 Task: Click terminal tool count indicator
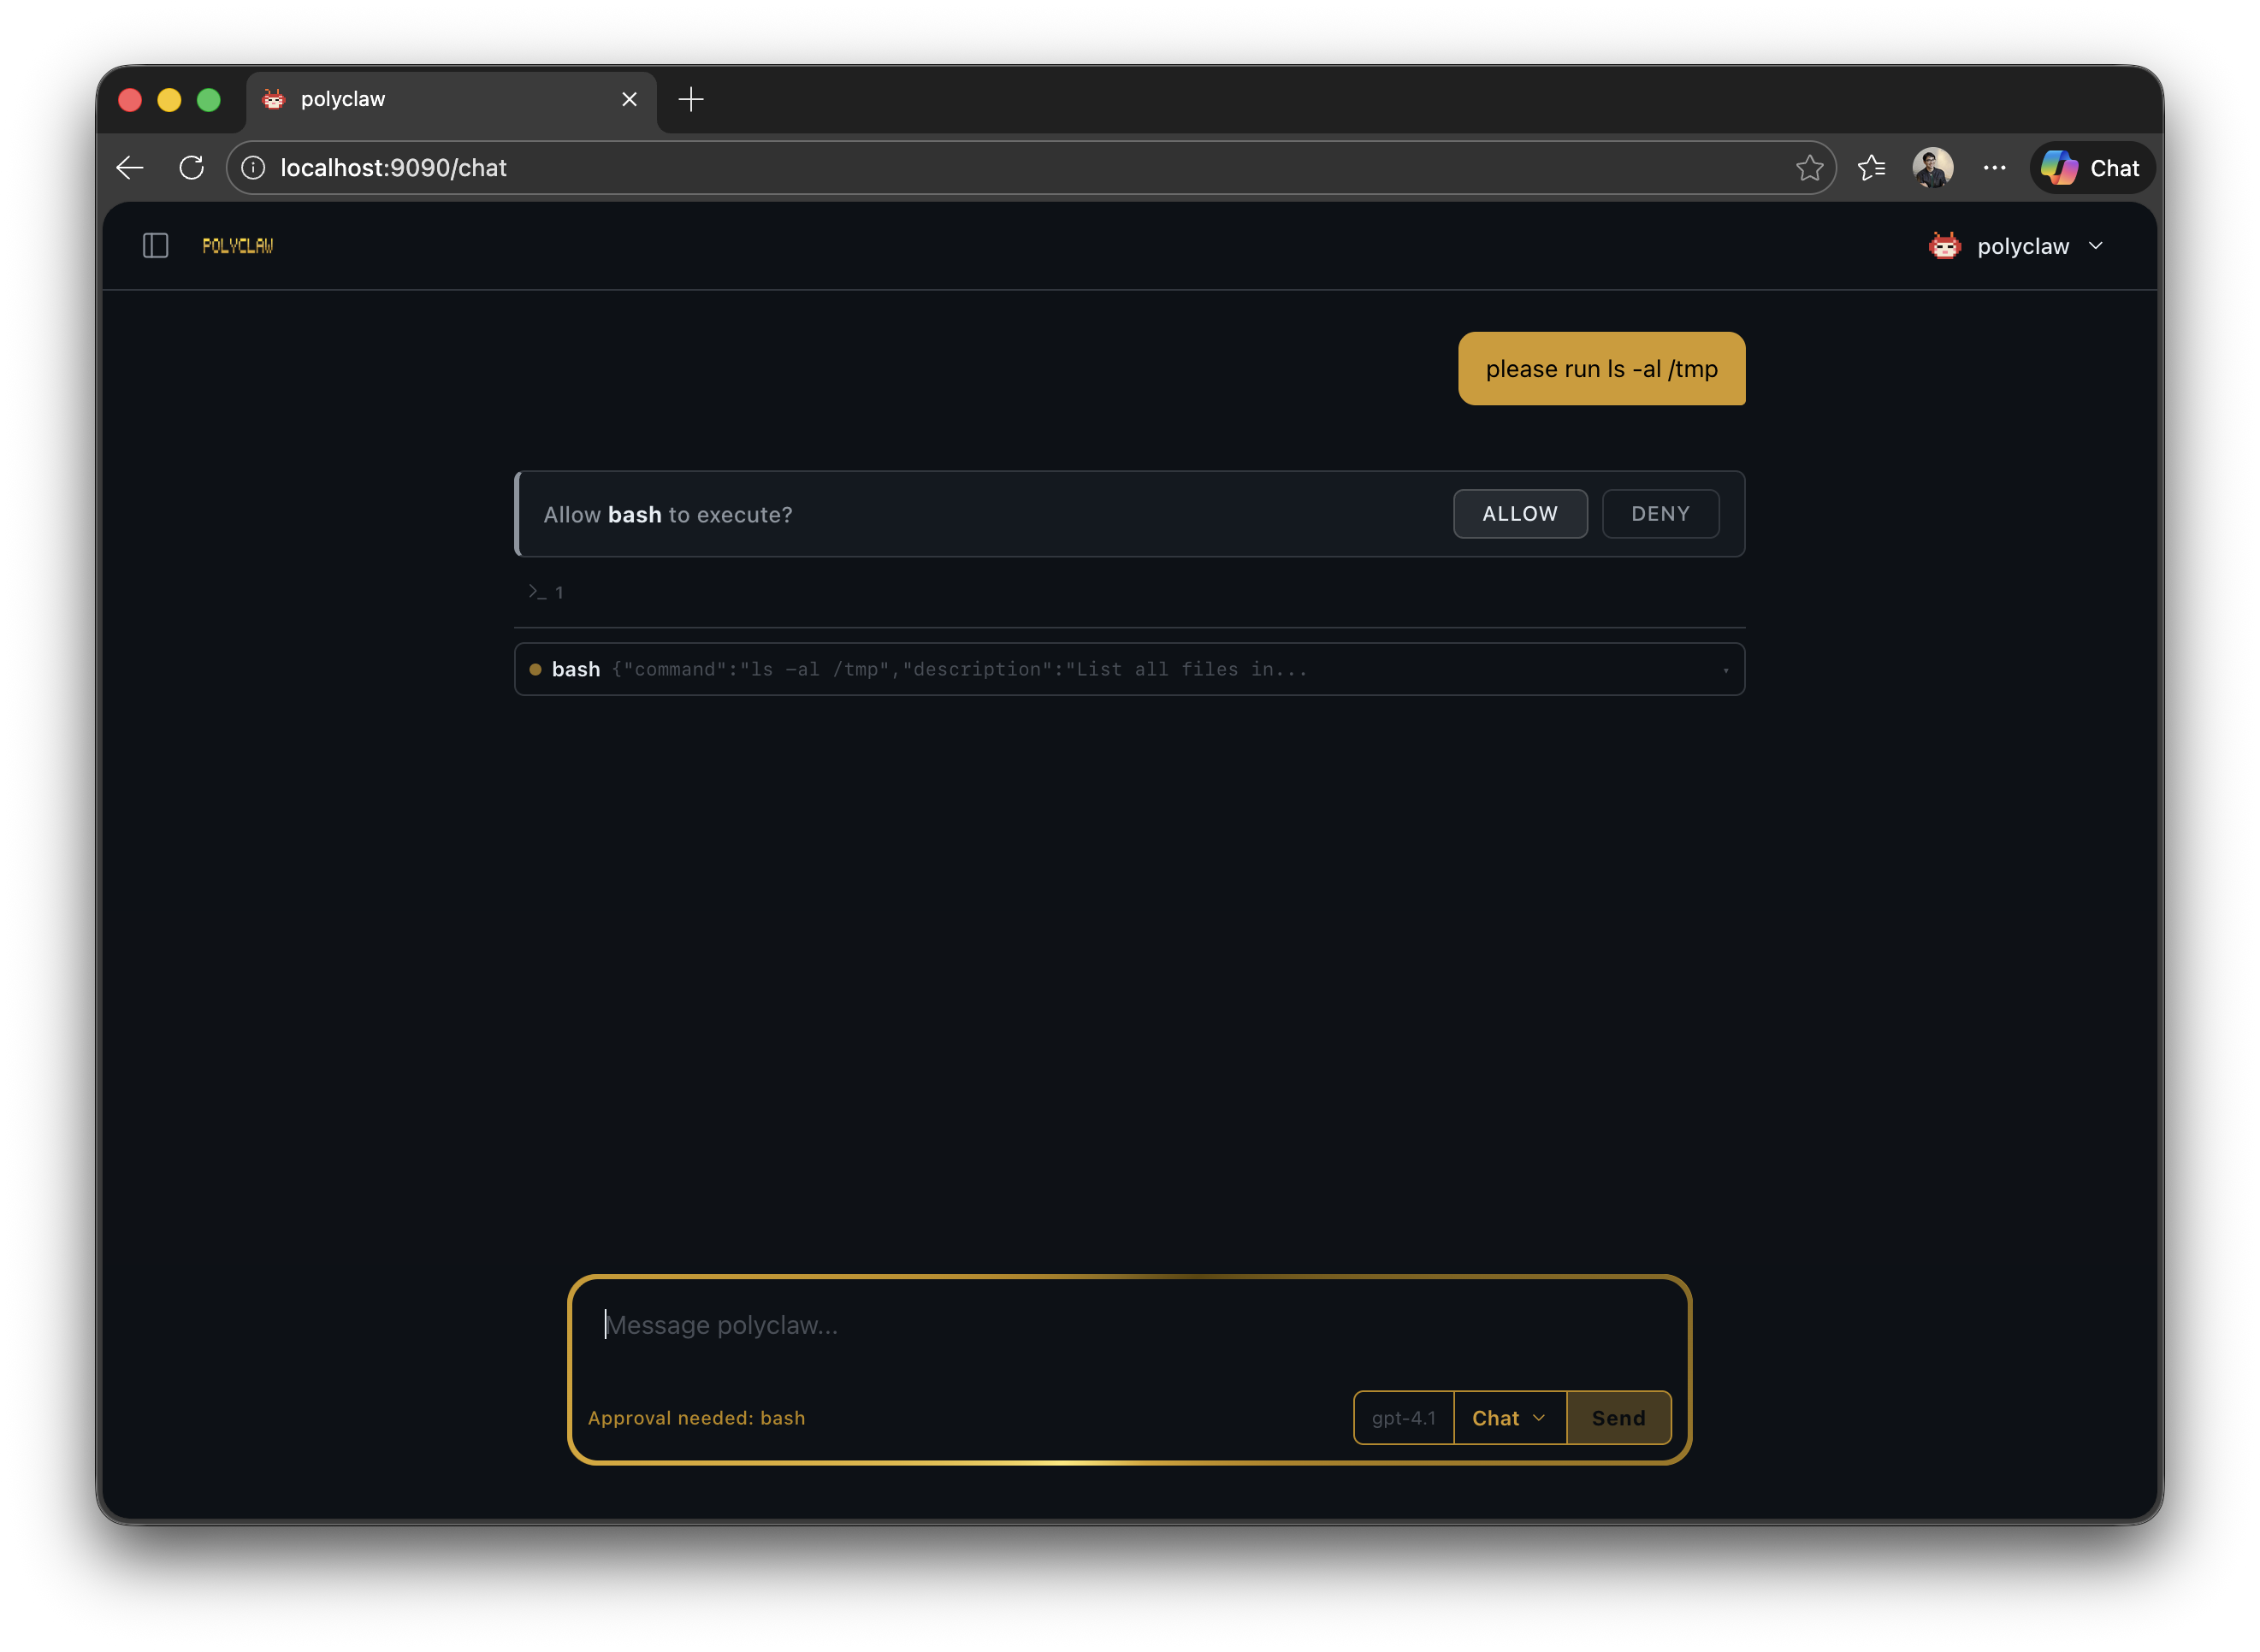pos(547,592)
